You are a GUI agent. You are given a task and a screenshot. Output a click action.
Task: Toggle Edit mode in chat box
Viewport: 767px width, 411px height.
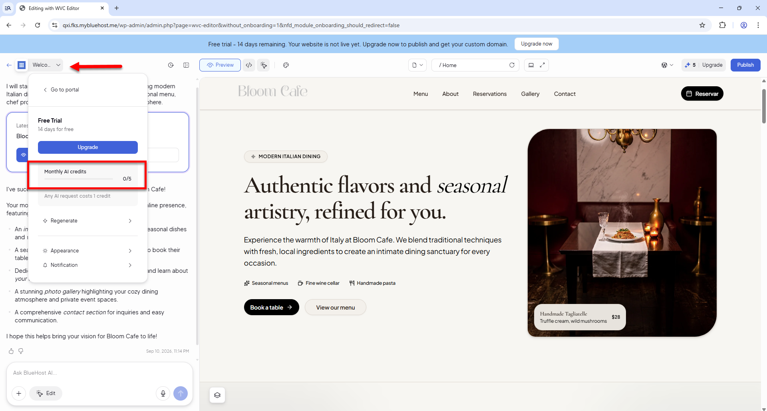pos(46,393)
